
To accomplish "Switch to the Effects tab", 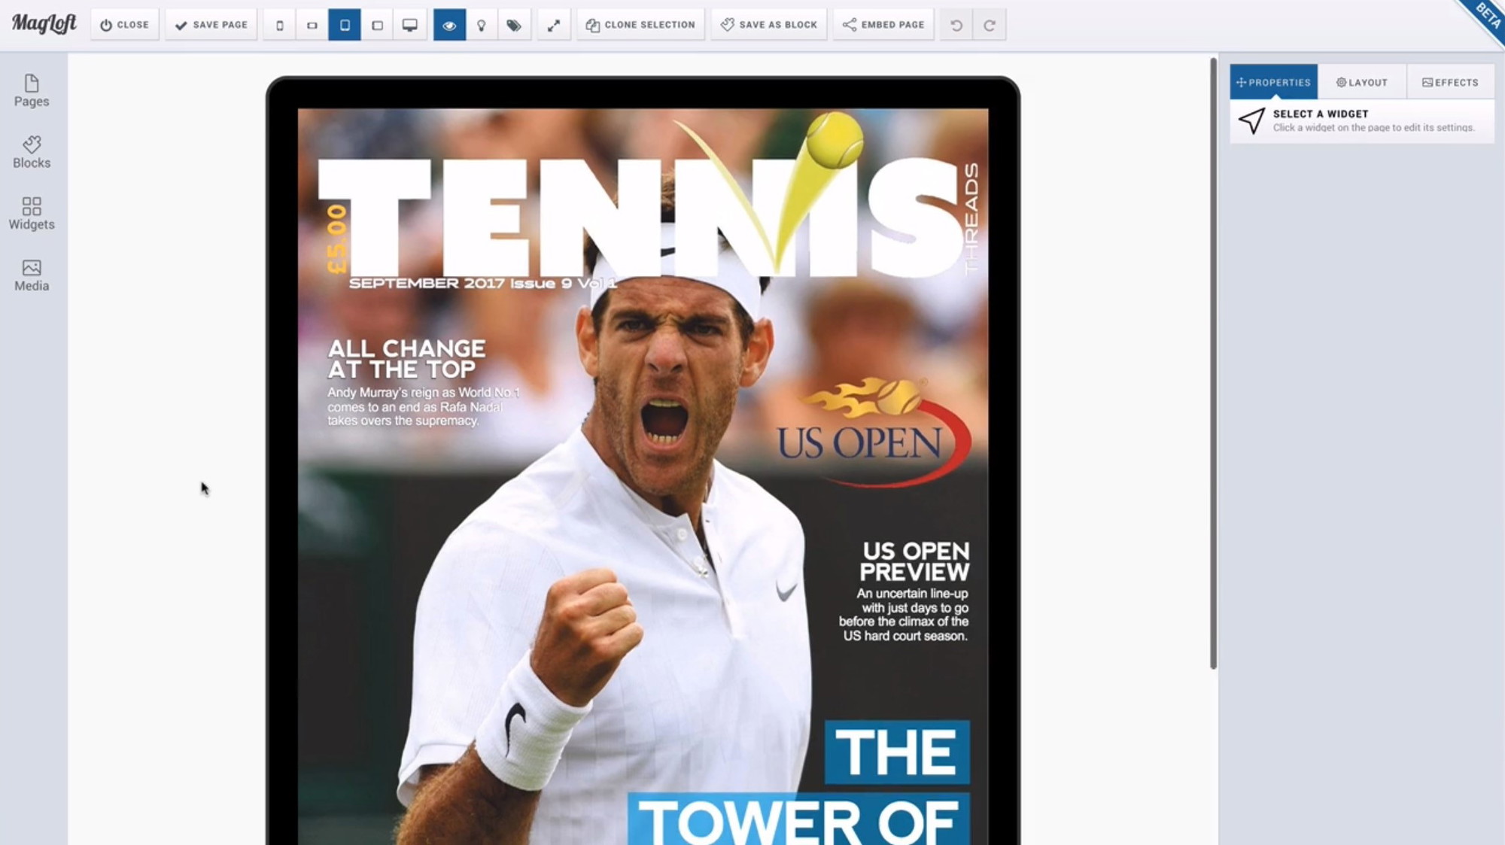I will tap(1450, 82).
